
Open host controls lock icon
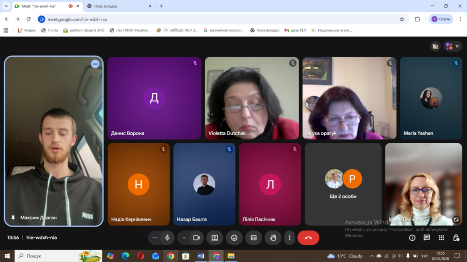456,237
